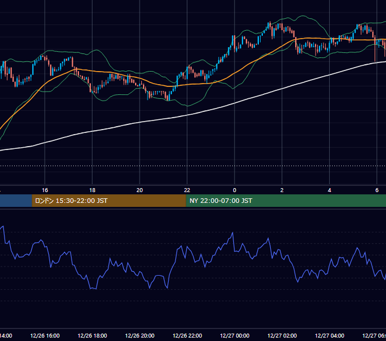
Task: Click the 4 hour tick label
Action: click(329, 190)
